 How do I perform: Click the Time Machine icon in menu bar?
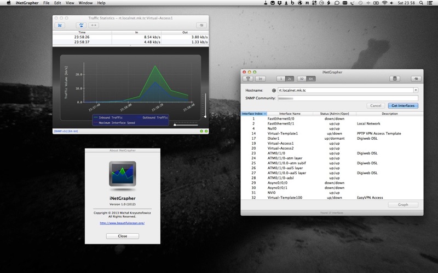coord(361,3)
